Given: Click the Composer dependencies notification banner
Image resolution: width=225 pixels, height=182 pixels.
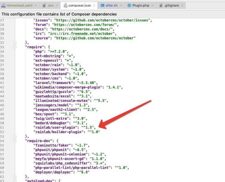Looking at the screenshot, I should pyautogui.click(x=113, y=14).
